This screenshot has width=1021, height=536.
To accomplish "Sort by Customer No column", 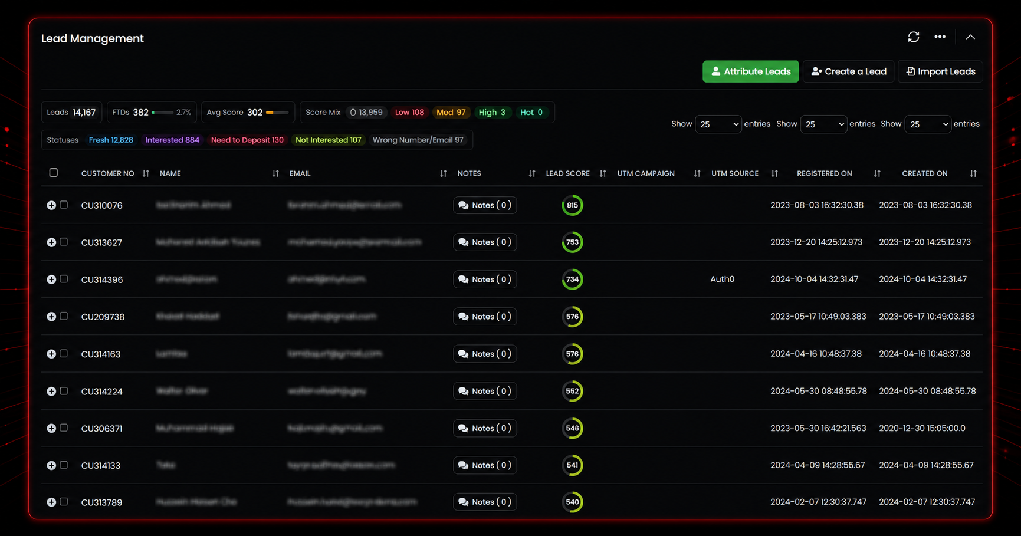I will pos(146,173).
